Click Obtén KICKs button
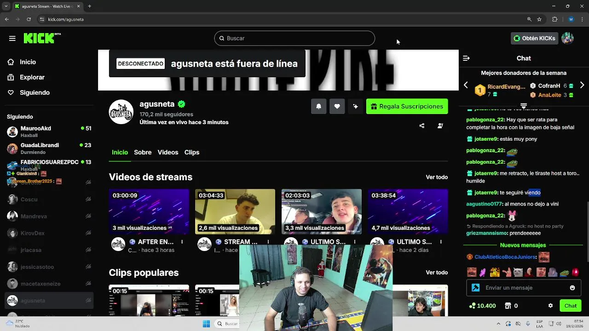This screenshot has width=589, height=331. pyautogui.click(x=534, y=38)
